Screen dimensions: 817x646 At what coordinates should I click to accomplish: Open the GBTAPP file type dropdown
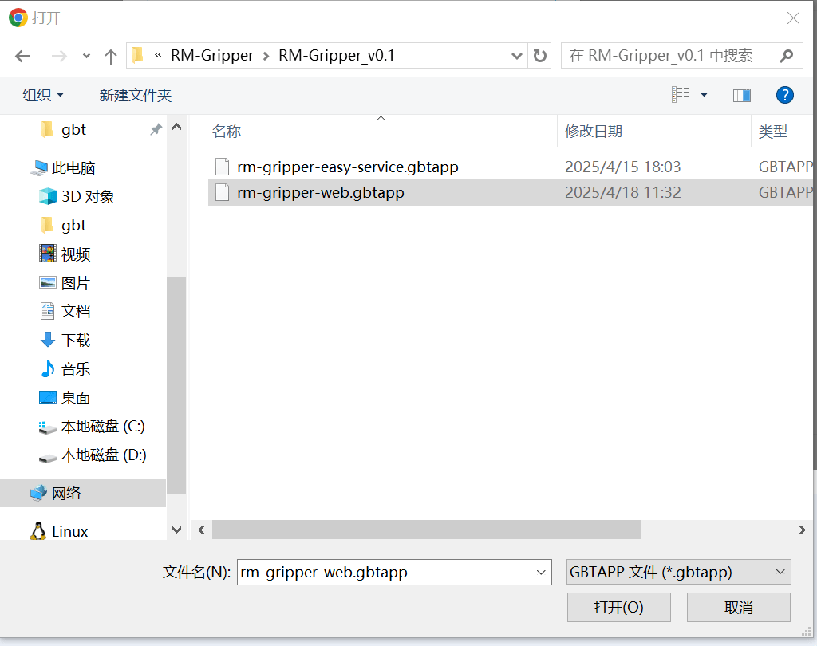pyautogui.click(x=677, y=572)
